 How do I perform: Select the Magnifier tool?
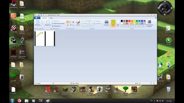(73, 25)
